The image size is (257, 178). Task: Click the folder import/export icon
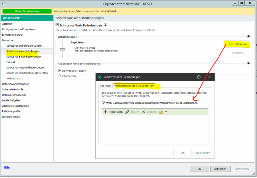(161, 112)
